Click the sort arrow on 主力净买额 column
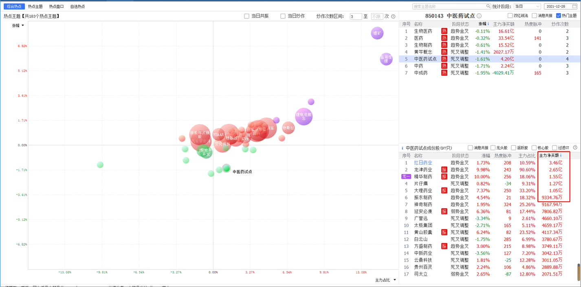The width and height of the screenshot is (581, 287). [561, 155]
